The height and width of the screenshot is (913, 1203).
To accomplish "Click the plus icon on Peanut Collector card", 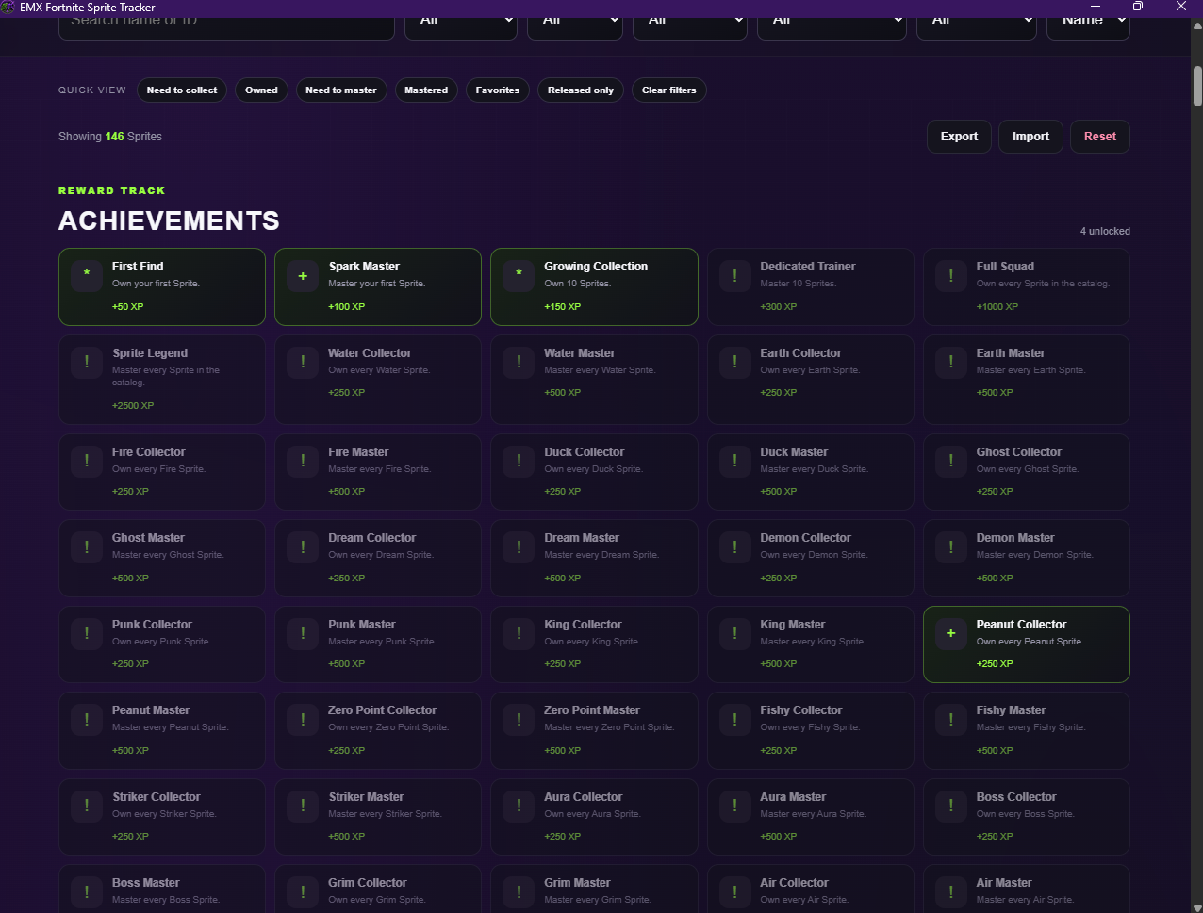I will pos(951,634).
